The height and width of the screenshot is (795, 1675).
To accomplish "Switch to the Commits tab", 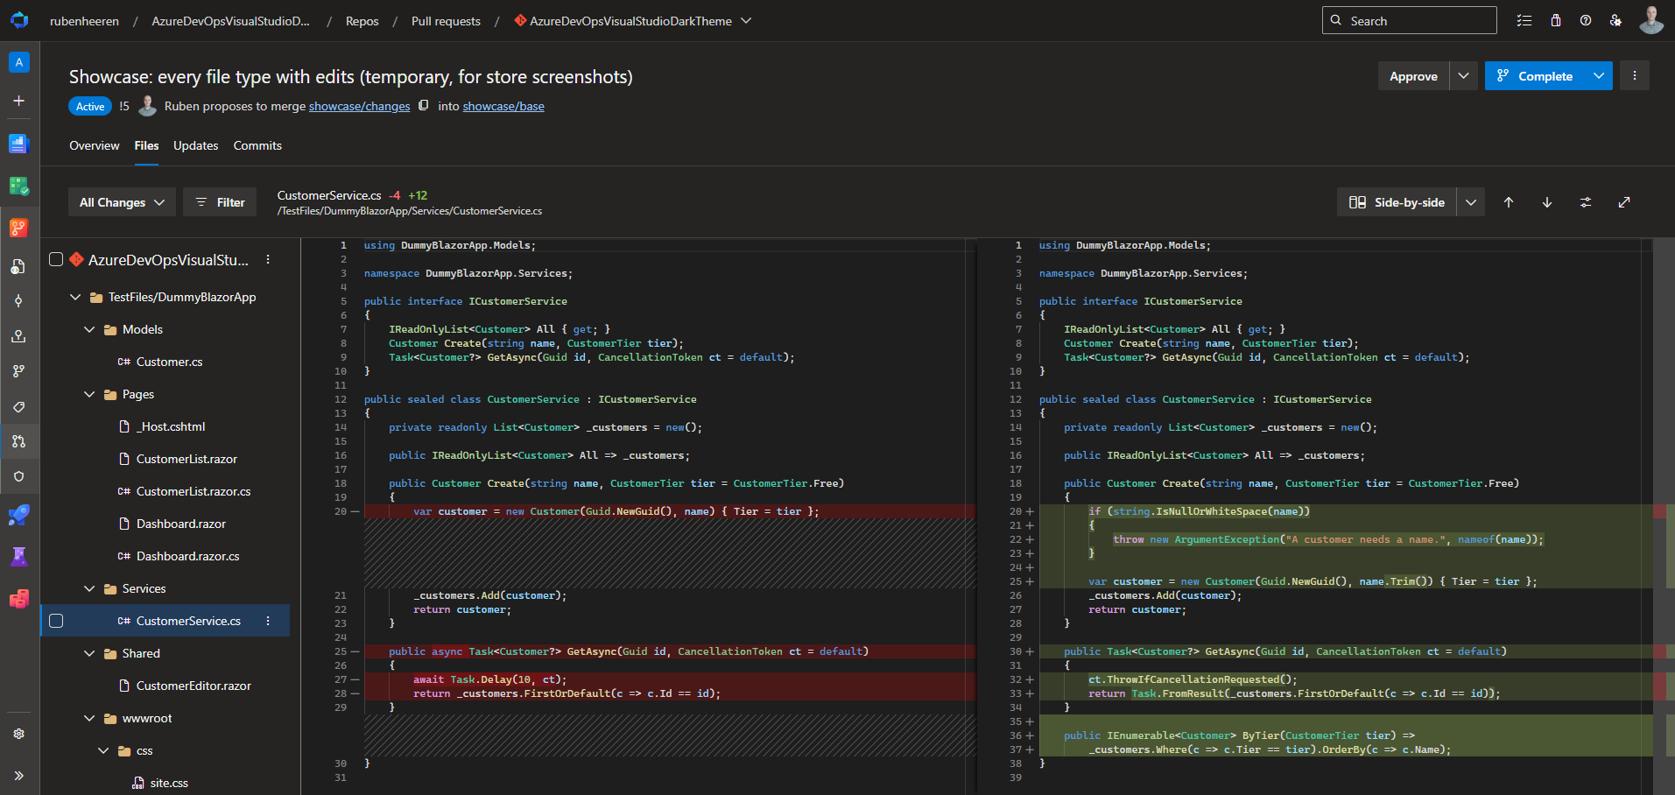I will pyautogui.click(x=257, y=146).
